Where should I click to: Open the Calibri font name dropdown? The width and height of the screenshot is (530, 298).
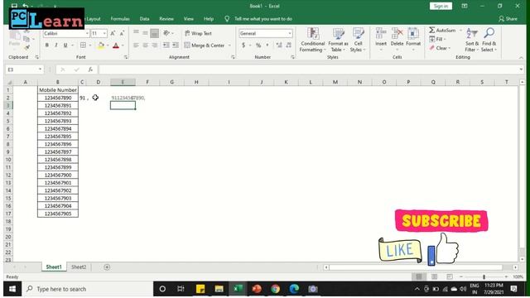tap(87, 33)
